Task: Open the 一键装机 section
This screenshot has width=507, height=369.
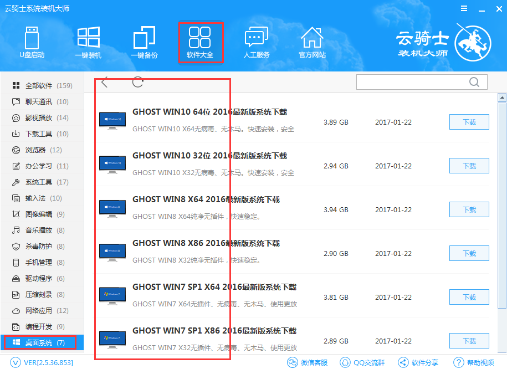Action: (x=88, y=43)
